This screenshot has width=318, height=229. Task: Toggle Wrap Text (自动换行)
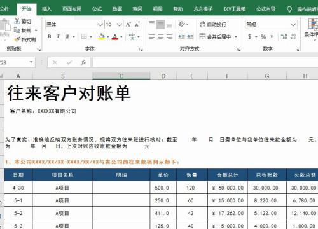[213, 24]
